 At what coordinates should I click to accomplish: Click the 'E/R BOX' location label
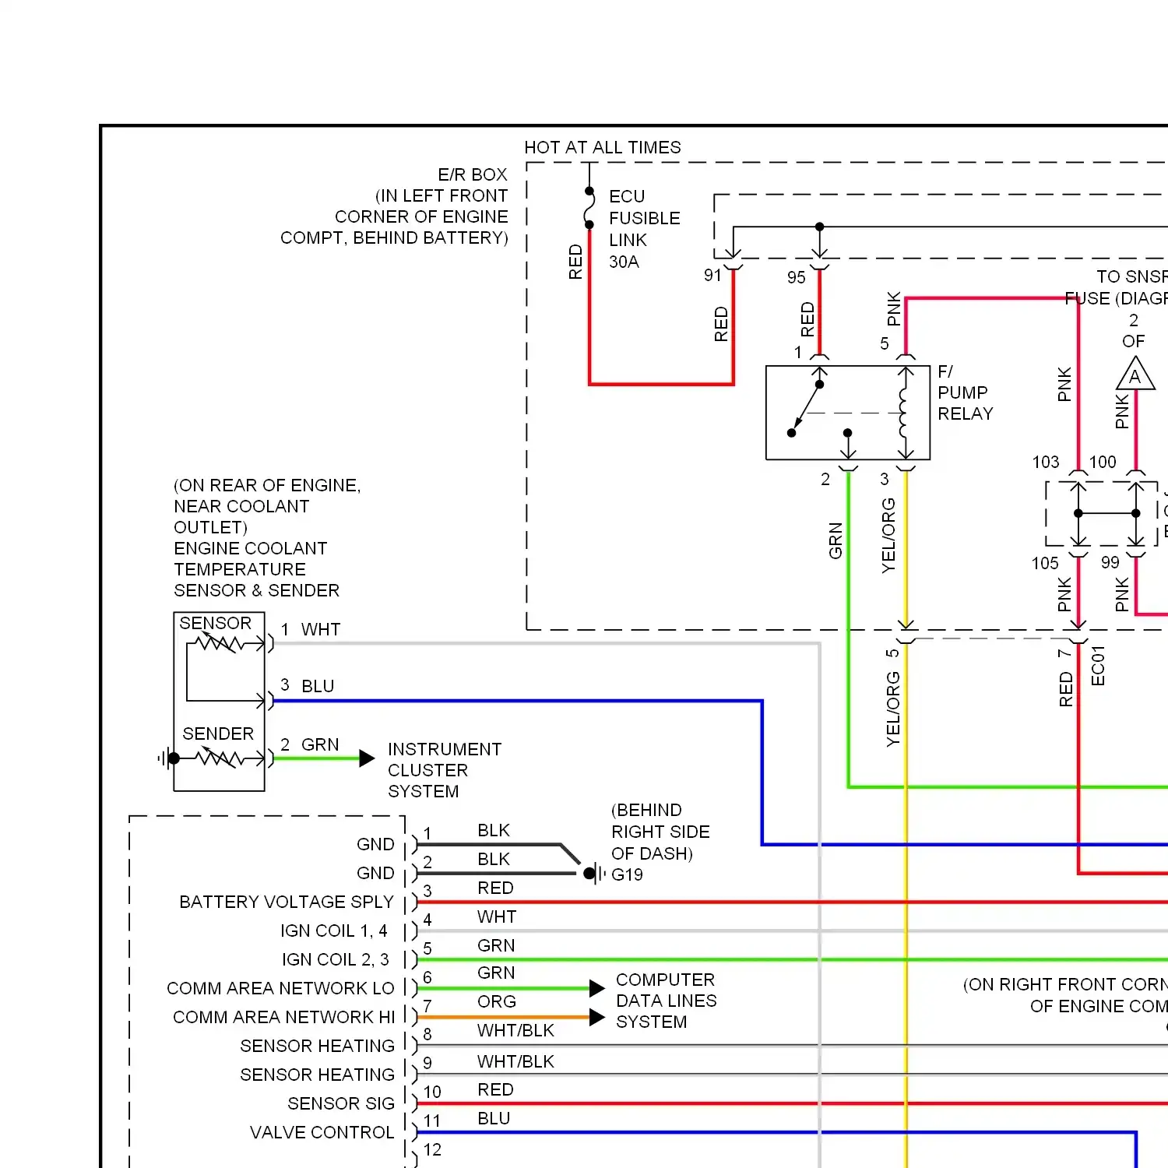click(472, 174)
